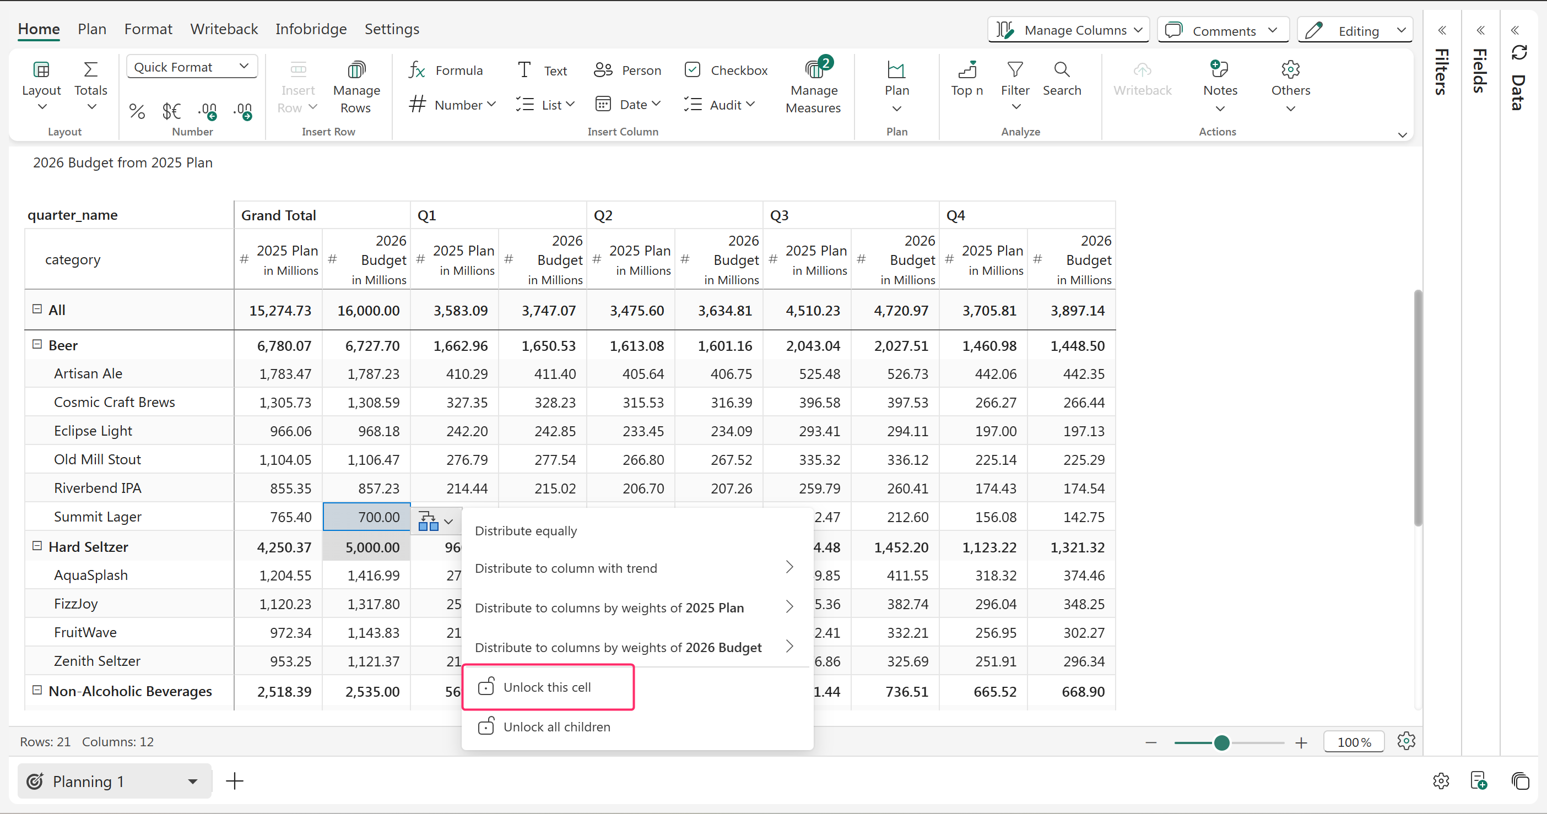Screen dimensions: 1547x814
Task: Switch to the Writeback tab
Action: click(224, 29)
